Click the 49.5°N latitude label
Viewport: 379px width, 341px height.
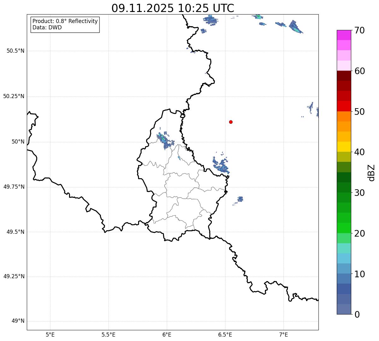(15, 232)
